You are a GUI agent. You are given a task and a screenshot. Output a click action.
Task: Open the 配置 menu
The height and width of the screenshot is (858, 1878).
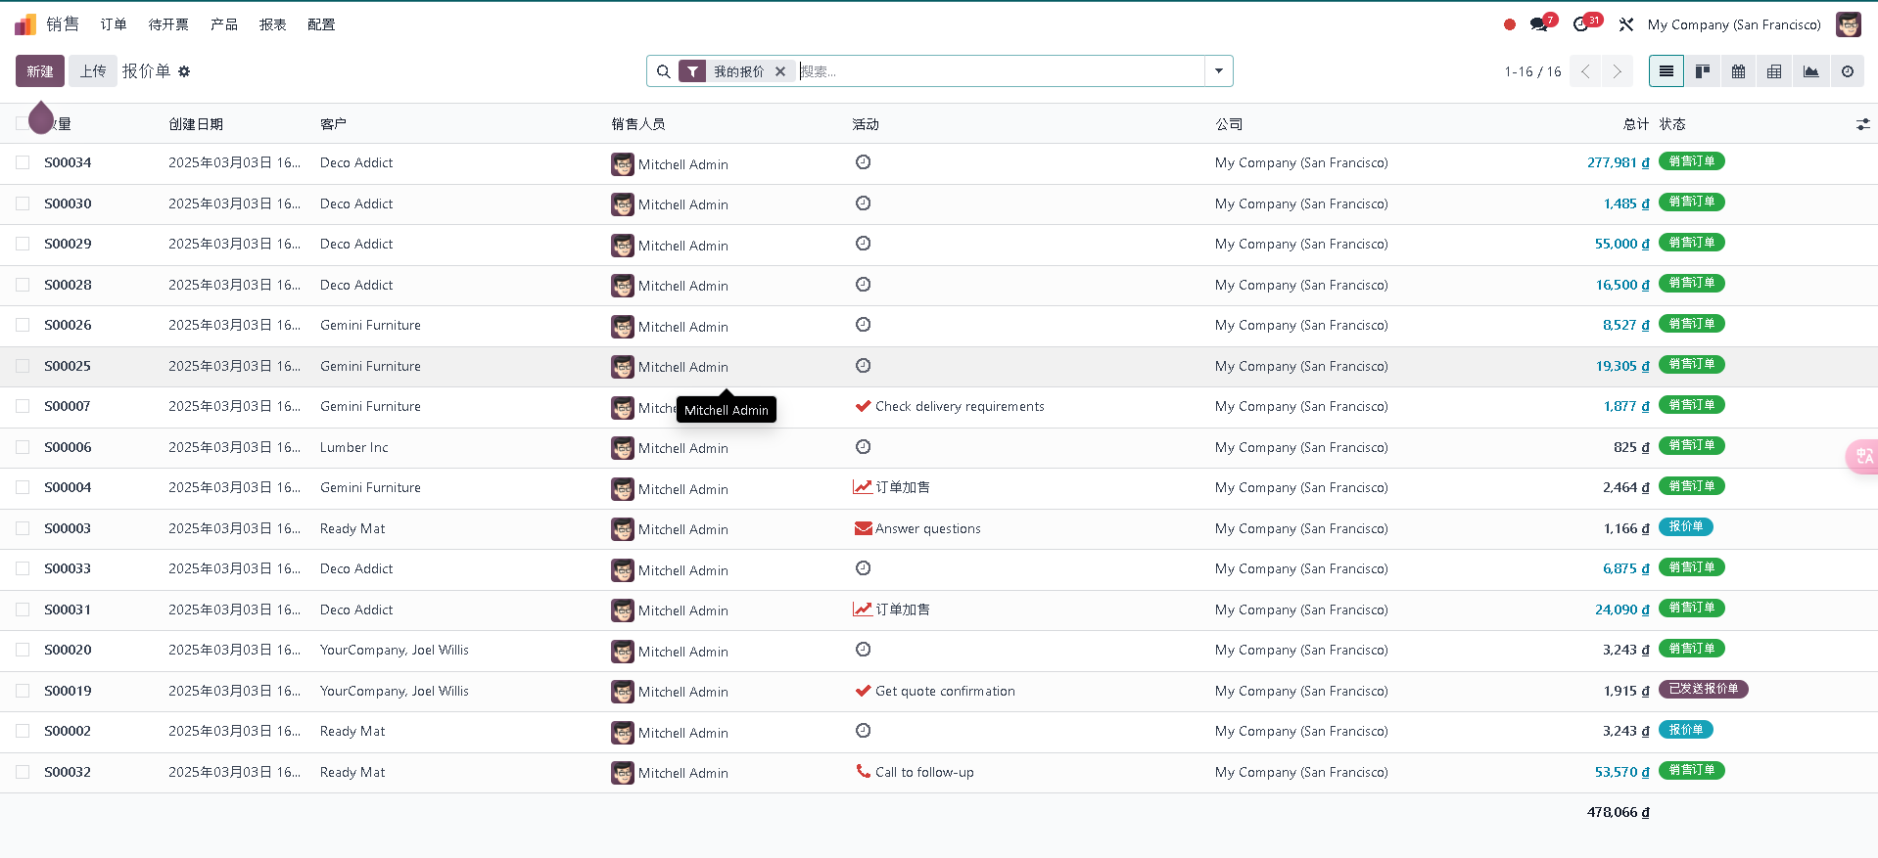click(x=321, y=24)
